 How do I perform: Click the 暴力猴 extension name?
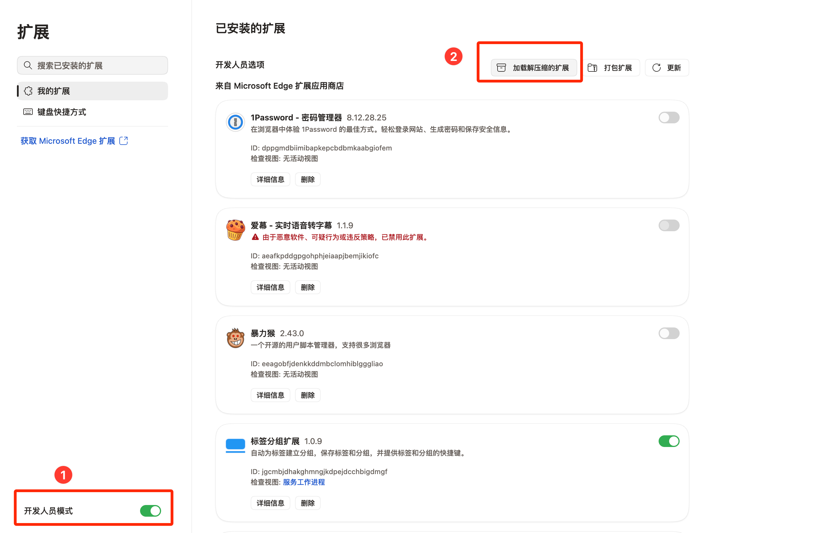[x=263, y=333]
